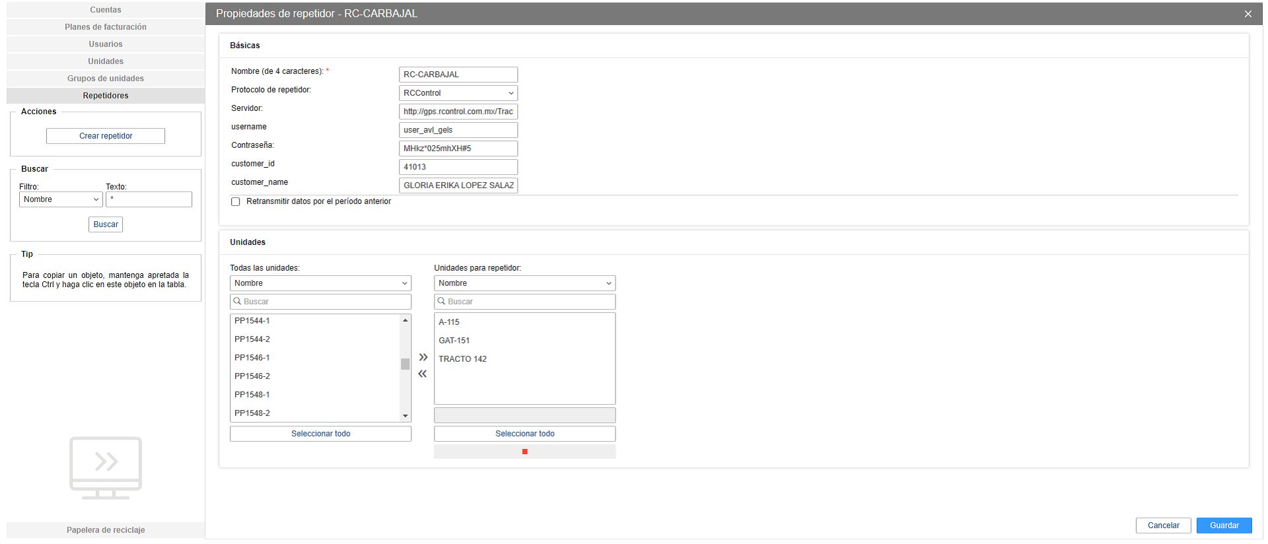Screen dimensions: 1268x544
Task: Click Seleccionar todo under Unidades para repetidor
Action: point(524,434)
